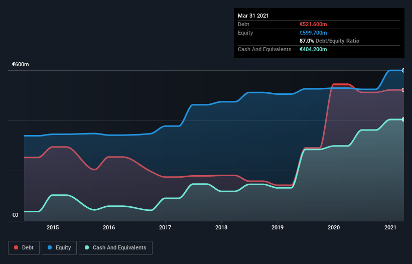Click the blue Equity legend dot

coord(50,247)
